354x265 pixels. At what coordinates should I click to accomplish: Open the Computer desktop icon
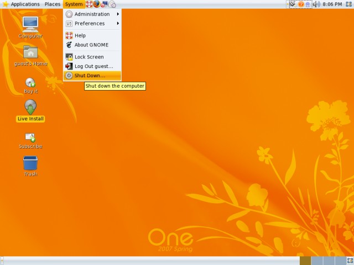30,24
